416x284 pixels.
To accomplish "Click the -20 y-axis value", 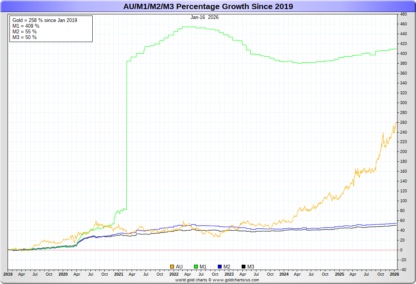I will pyautogui.click(x=403, y=260).
